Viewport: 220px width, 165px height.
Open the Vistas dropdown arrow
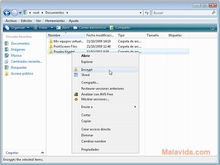(52, 28)
